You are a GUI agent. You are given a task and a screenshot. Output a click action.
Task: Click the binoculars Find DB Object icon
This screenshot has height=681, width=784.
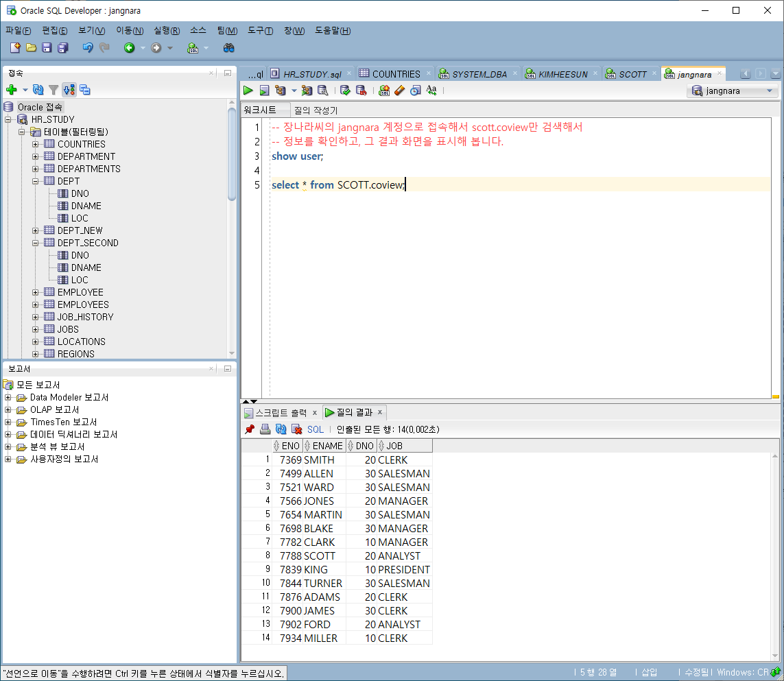pos(229,47)
